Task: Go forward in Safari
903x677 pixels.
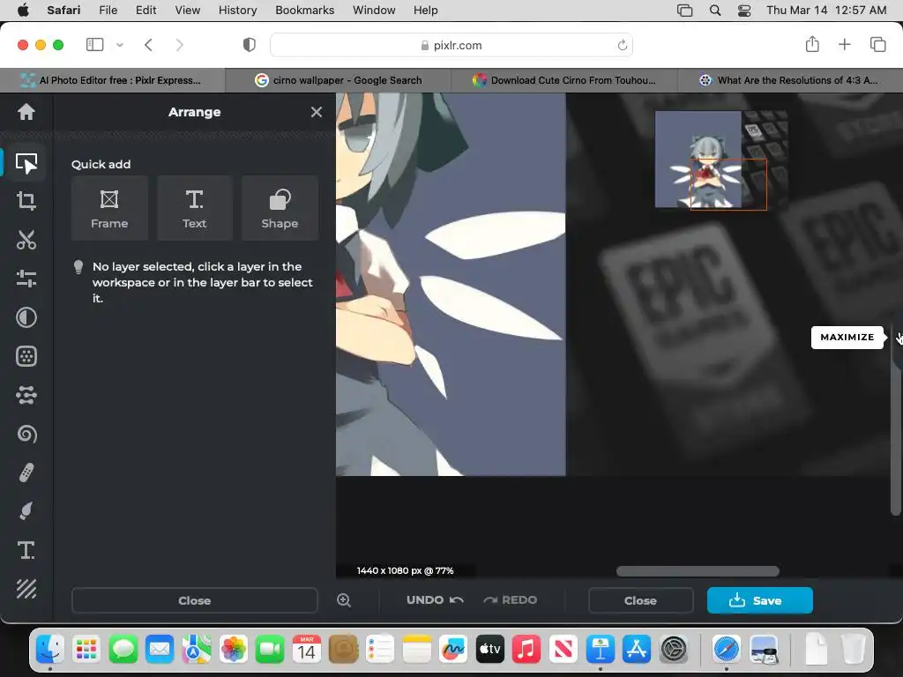Action: point(180,45)
